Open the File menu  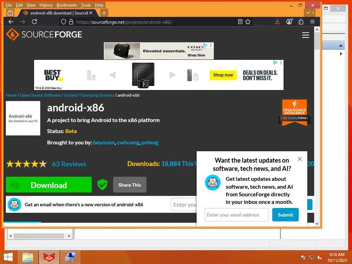coord(9,5)
